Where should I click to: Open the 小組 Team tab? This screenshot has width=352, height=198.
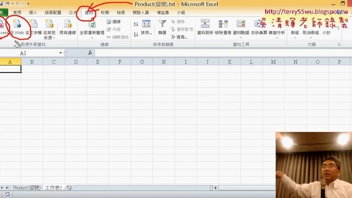tap(181, 13)
